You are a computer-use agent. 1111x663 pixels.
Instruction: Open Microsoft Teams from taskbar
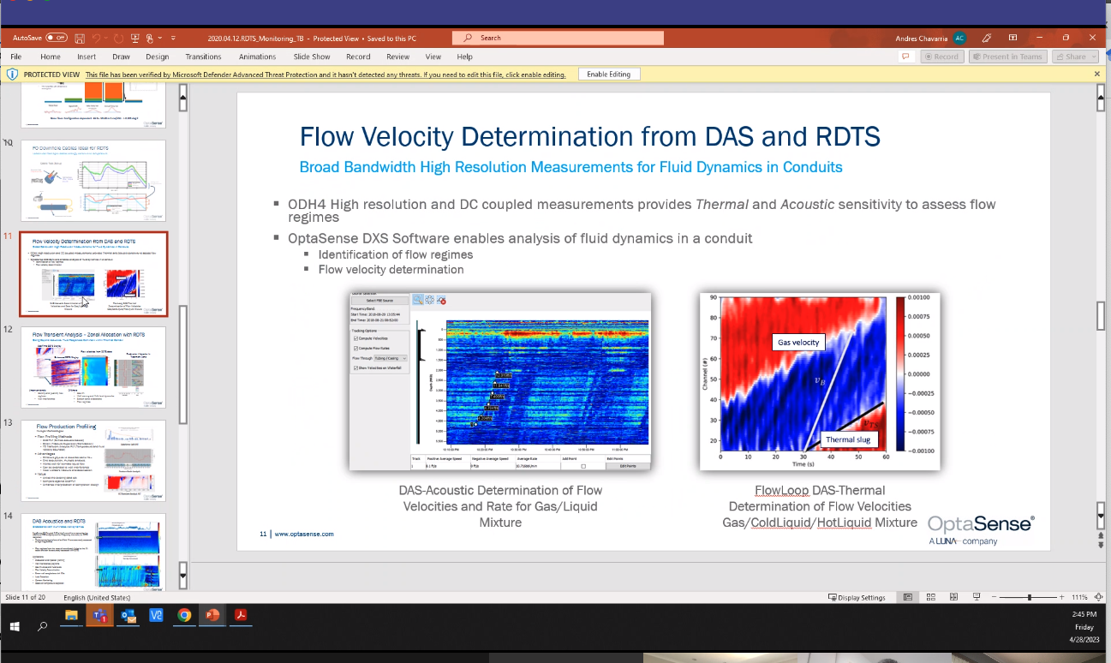click(99, 615)
